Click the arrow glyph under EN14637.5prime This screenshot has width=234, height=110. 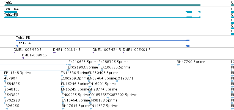pos(91,109)
